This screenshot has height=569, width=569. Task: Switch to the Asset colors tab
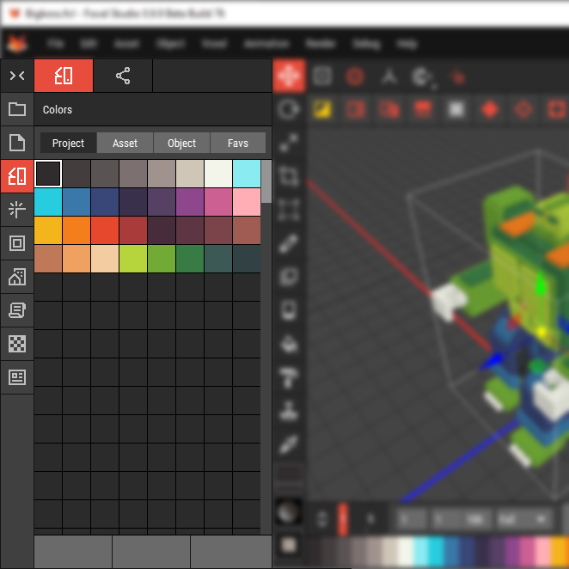click(x=125, y=144)
